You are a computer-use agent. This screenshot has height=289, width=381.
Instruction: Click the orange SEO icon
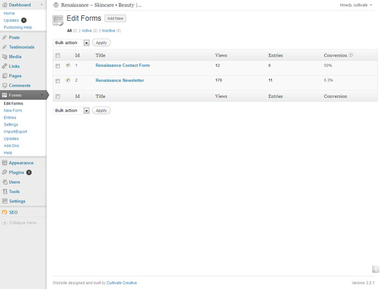click(x=4, y=212)
